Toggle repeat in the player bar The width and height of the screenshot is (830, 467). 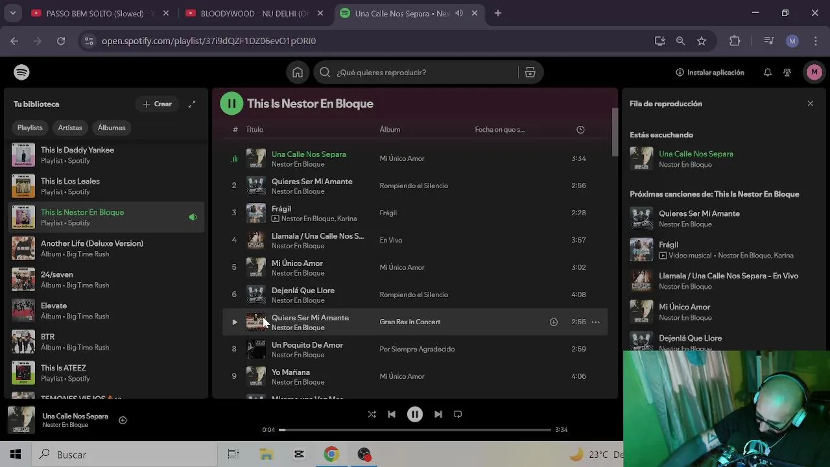[458, 414]
